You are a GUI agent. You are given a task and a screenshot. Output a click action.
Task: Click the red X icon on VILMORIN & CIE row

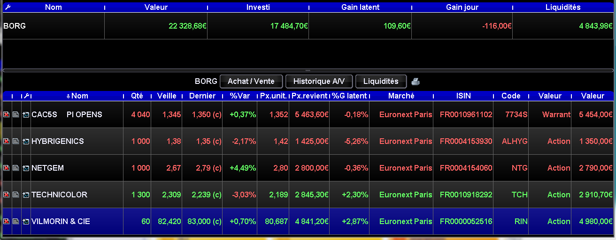click(x=7, y=221)
